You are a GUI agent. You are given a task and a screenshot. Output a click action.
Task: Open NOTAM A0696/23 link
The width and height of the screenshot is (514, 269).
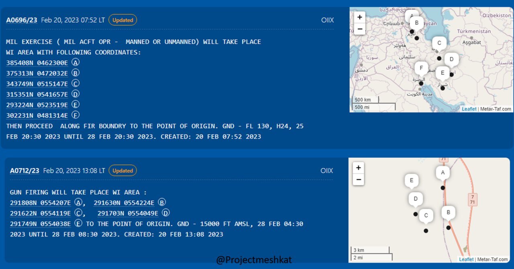[x=22, y=20]
